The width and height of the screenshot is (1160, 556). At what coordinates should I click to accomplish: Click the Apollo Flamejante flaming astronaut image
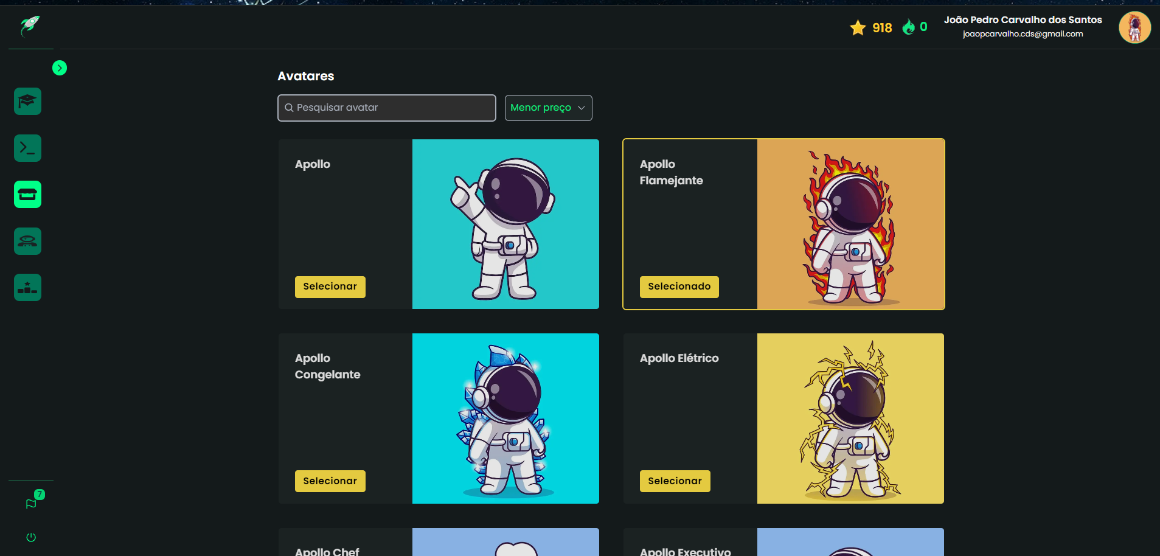pyautogui.click(x=850, y=224)
